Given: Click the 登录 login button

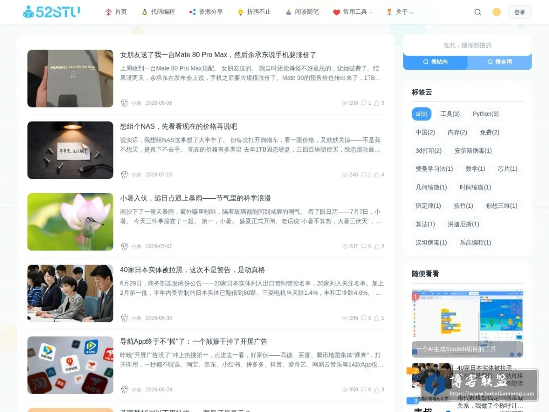Looking at the screenshot, I should pyautogui.click(x=520, y=12).
